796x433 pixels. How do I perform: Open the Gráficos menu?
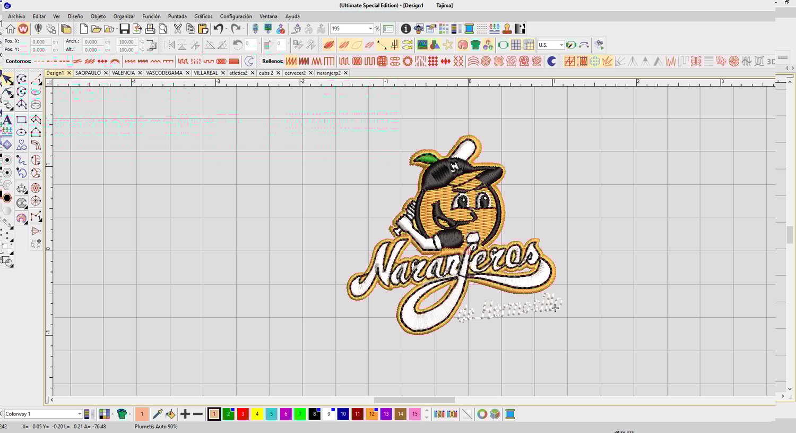tap(203, 16)
